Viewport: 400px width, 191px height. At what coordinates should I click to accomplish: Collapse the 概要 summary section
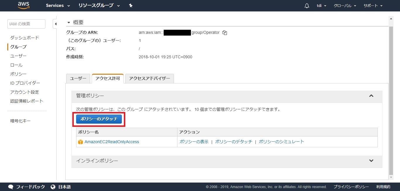(69, 22)
